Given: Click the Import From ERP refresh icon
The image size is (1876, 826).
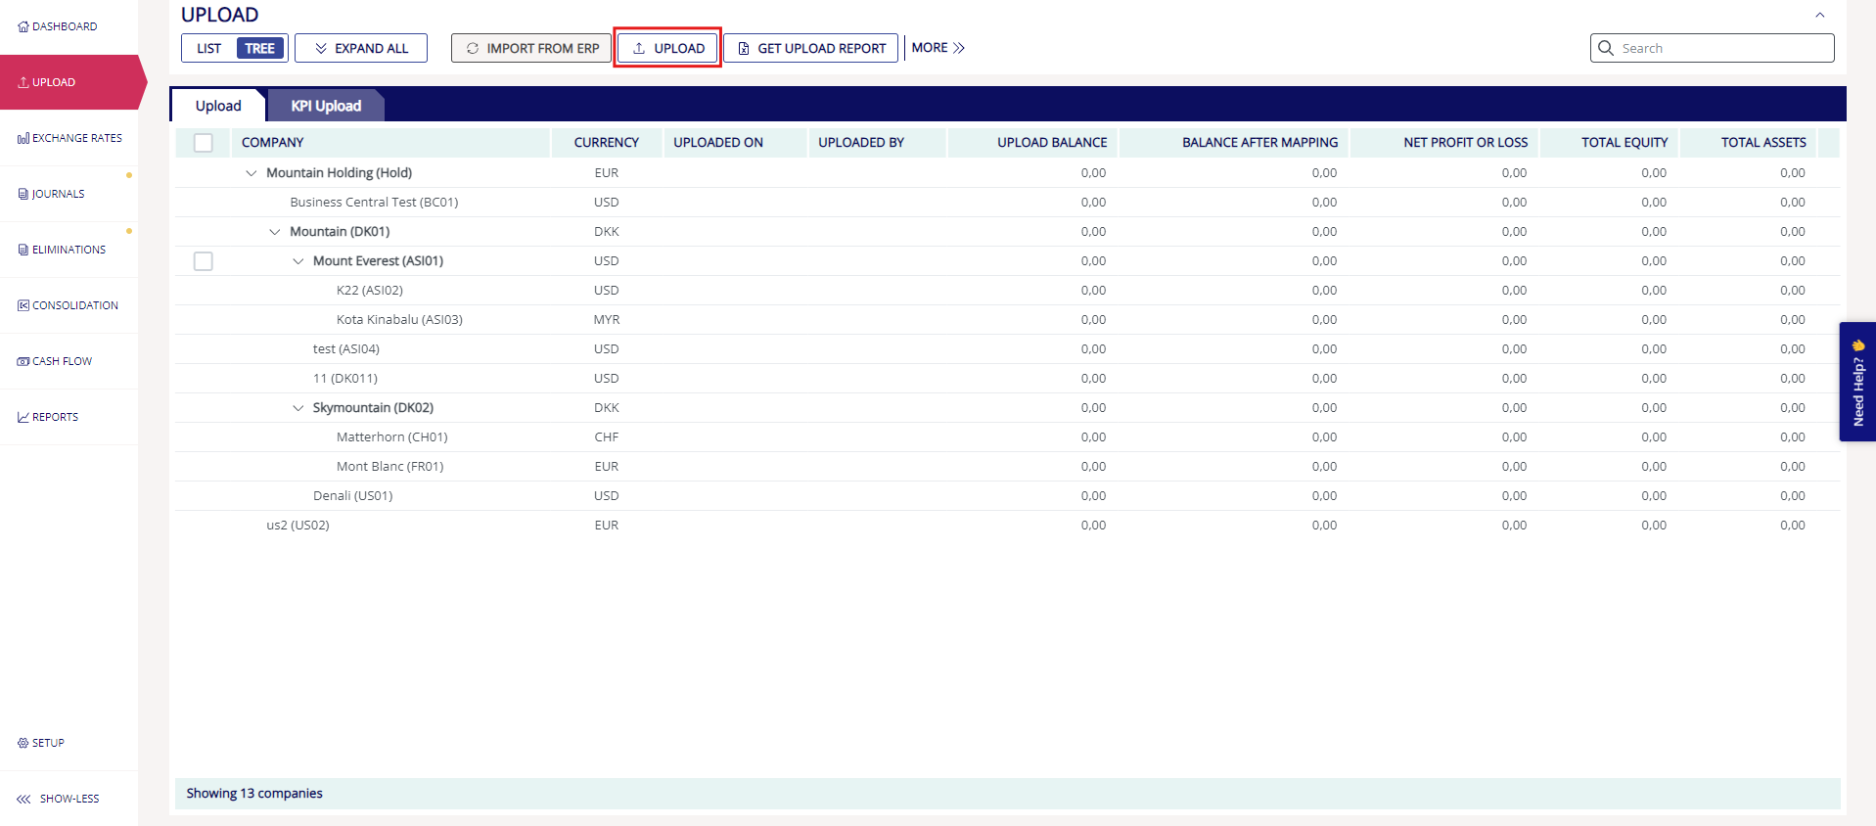Looking at the screenshot, I should (x=473, y=48).
